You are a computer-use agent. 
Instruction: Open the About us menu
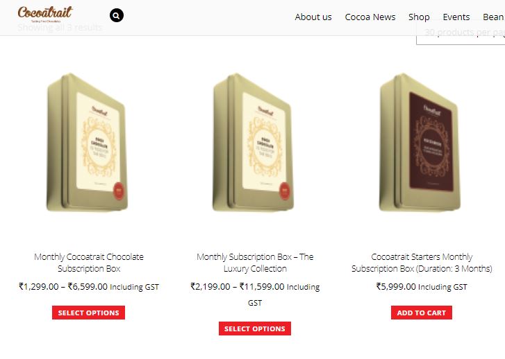click(313, 17)
